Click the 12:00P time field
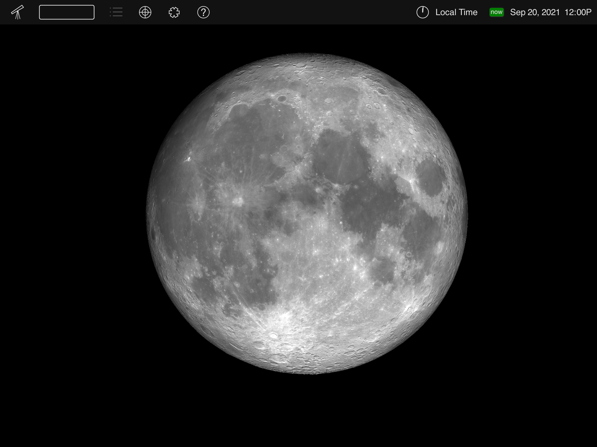Image resolution: width=597 pixels, height=447 pixels. click(578, 12)
